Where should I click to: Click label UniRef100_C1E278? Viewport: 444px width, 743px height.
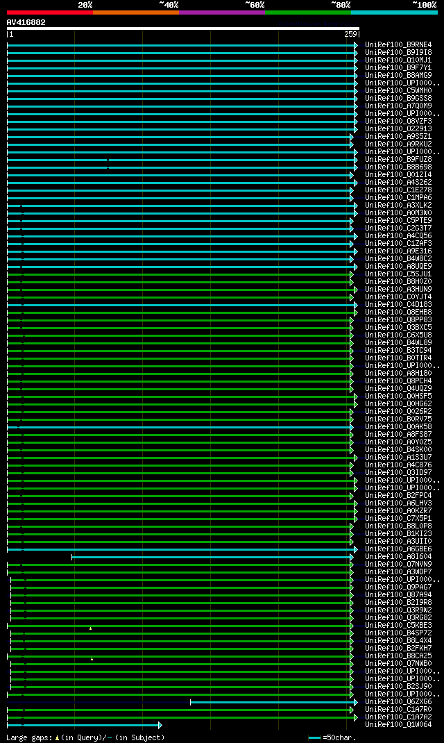point(398,190)
